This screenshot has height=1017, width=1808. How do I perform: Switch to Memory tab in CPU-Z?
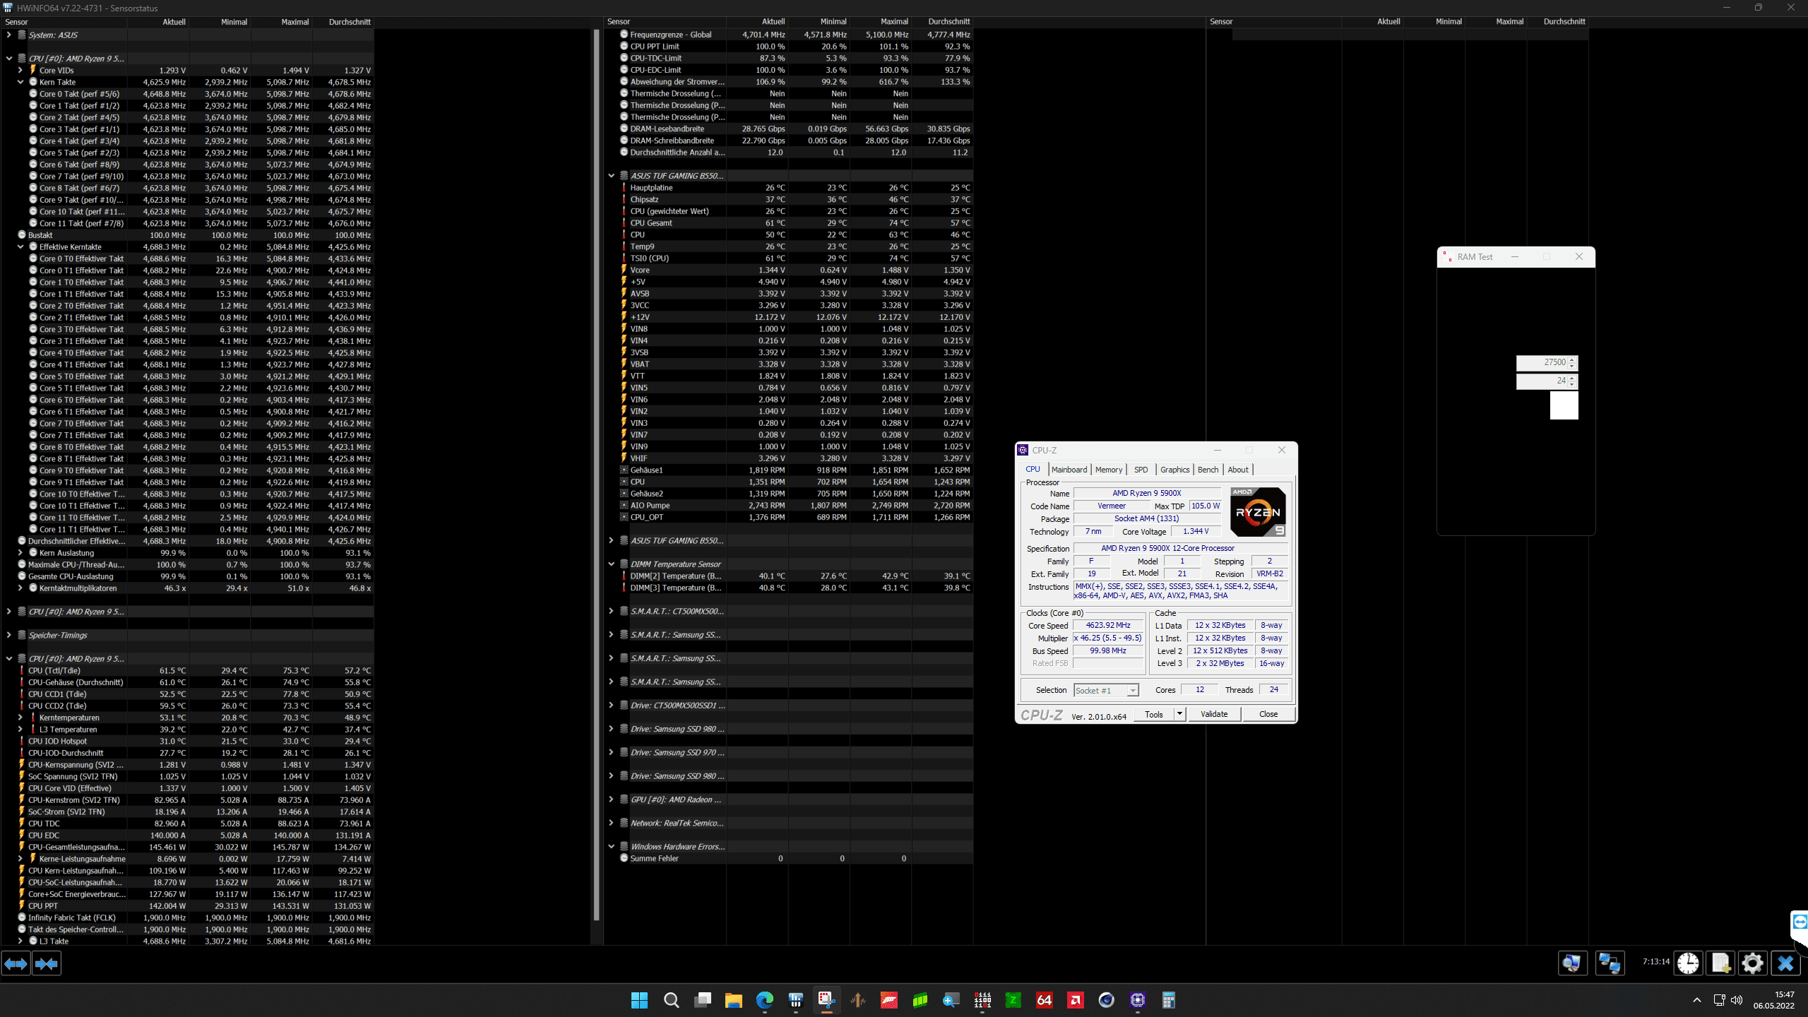(1109, 470)
